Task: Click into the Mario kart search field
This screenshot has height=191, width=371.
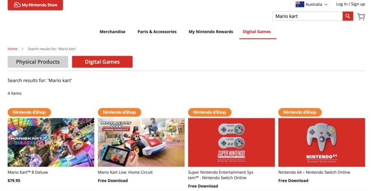Action: pos(308,16)
